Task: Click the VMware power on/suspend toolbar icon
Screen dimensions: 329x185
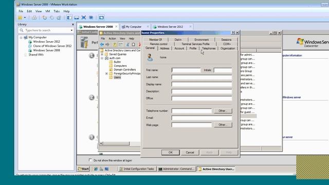Action: pos(20,18)
